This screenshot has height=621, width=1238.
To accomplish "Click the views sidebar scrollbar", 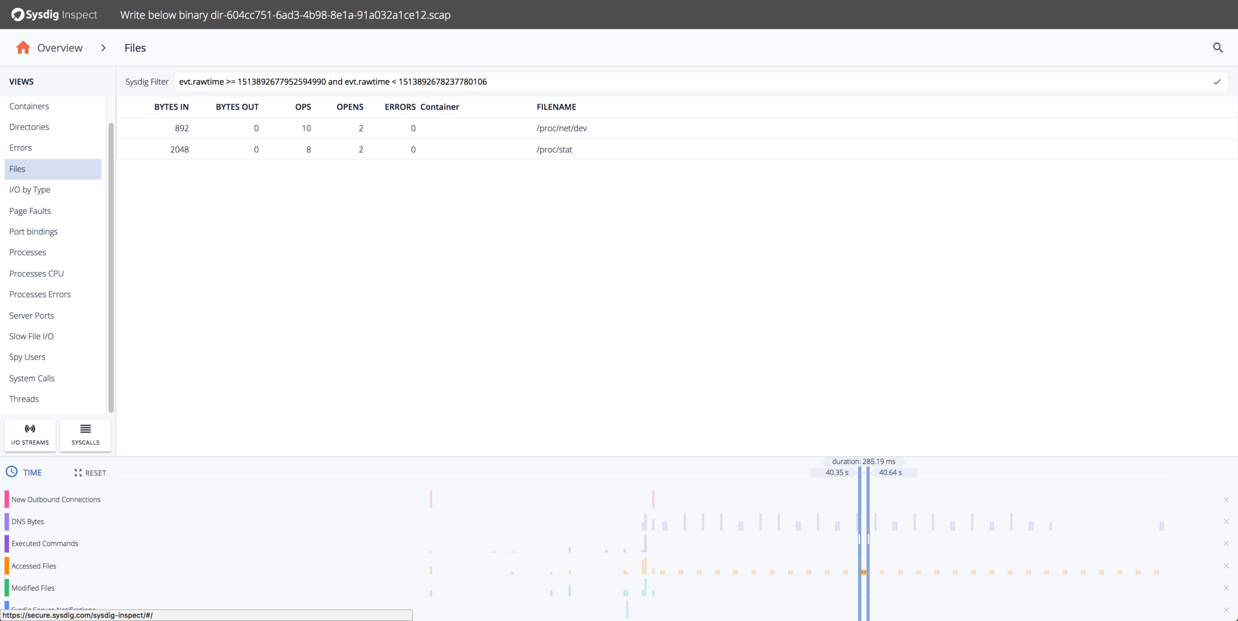I will coord(111,267).
